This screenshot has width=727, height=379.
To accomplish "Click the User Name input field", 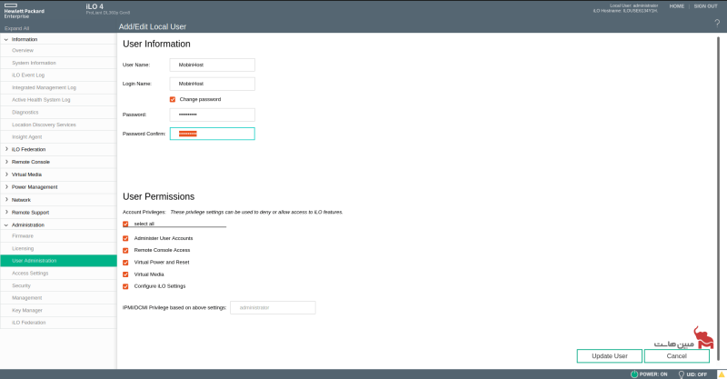I will coord(213,65).
